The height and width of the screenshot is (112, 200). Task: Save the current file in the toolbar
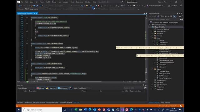[x=34, y=6]
